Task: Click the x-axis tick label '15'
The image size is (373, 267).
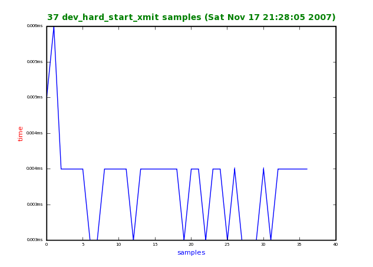Action: (155, 245)
